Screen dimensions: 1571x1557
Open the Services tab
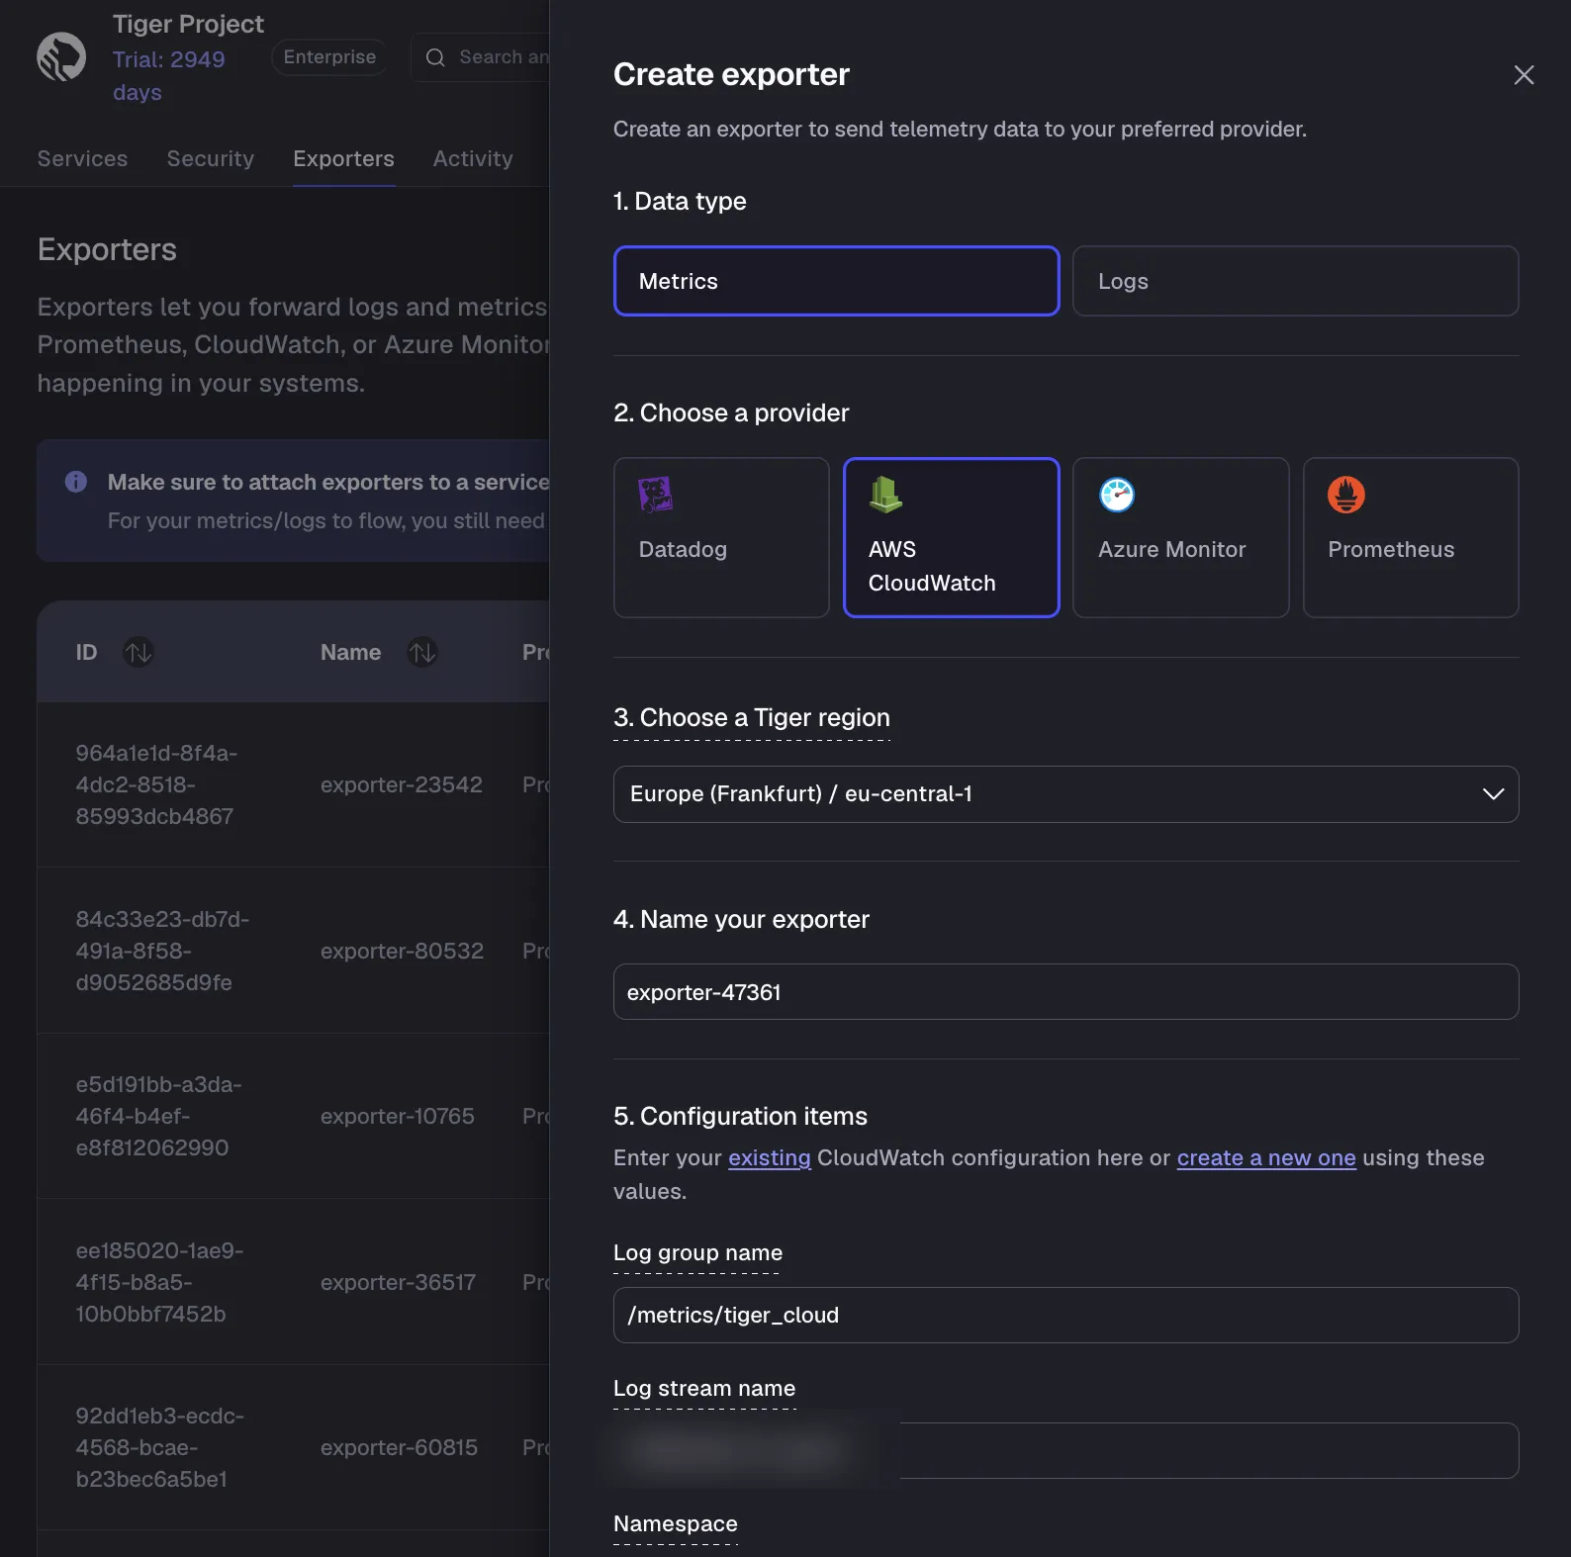pyautogui.click(x=82, y=159)
